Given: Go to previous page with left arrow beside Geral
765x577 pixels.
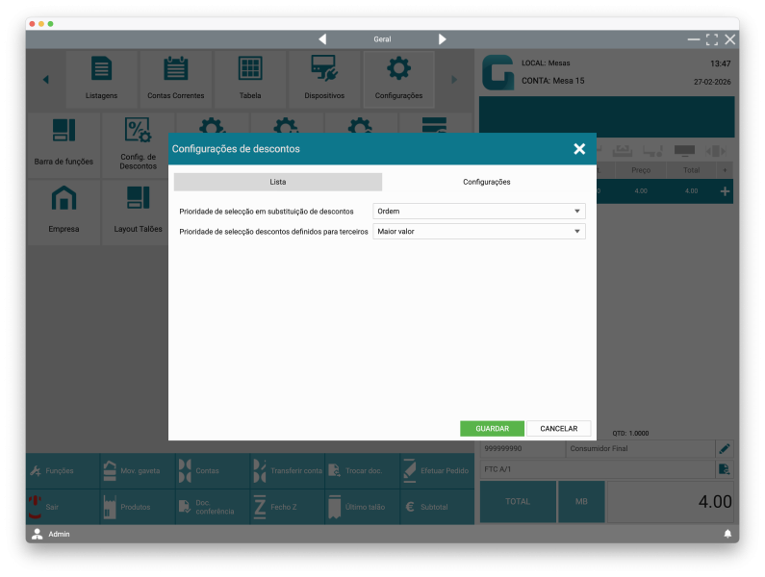Looking at the screenshot, I should click(322, 39).
